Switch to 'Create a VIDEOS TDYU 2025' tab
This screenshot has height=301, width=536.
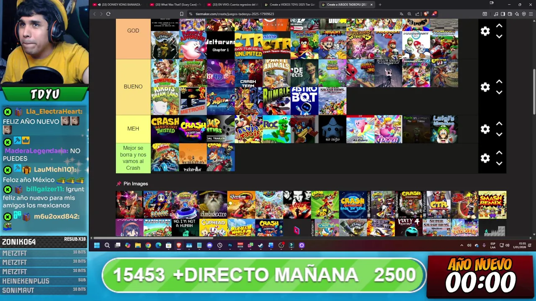[290, 5]
